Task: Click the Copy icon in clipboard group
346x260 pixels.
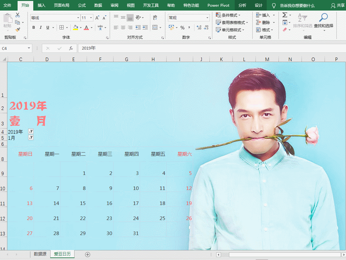Action: click(18, 22)
